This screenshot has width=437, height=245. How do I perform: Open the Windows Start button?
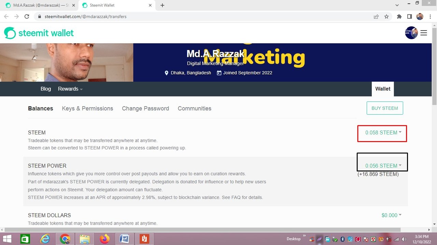coord(6,239)
